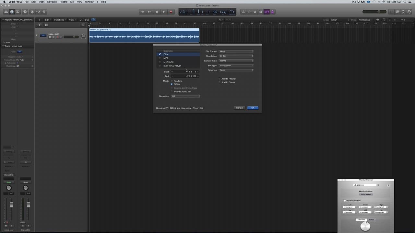Check Add to Project in bounce dialog

(219, 79)
